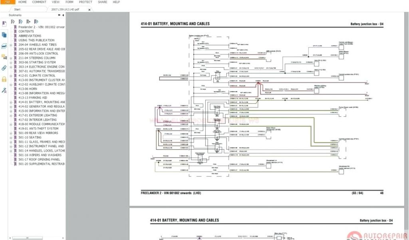Open the Digital Signatures panel icon
This screenshot has width=409, height=240.
tap(4, 90)
